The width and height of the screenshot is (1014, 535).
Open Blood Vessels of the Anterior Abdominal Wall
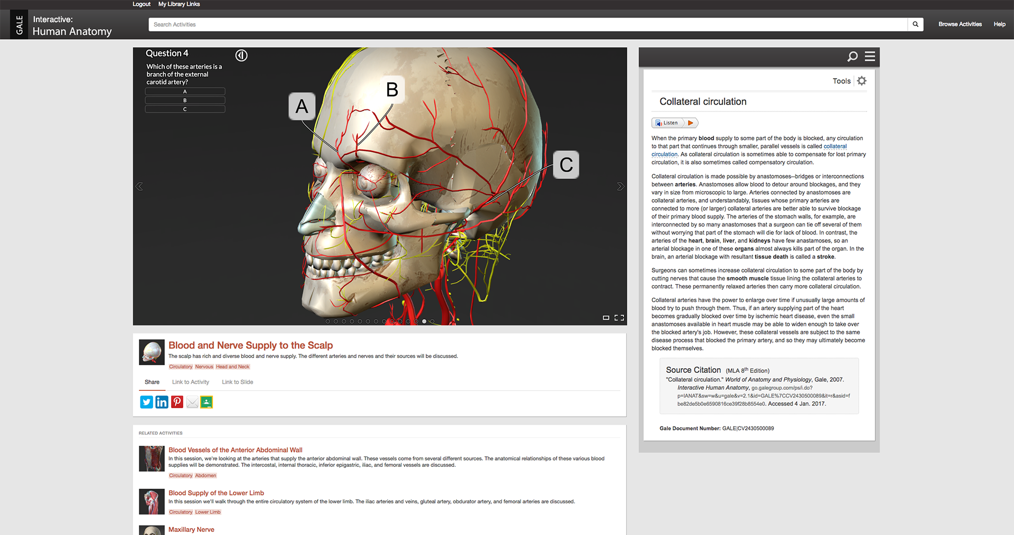click(236, 450)
